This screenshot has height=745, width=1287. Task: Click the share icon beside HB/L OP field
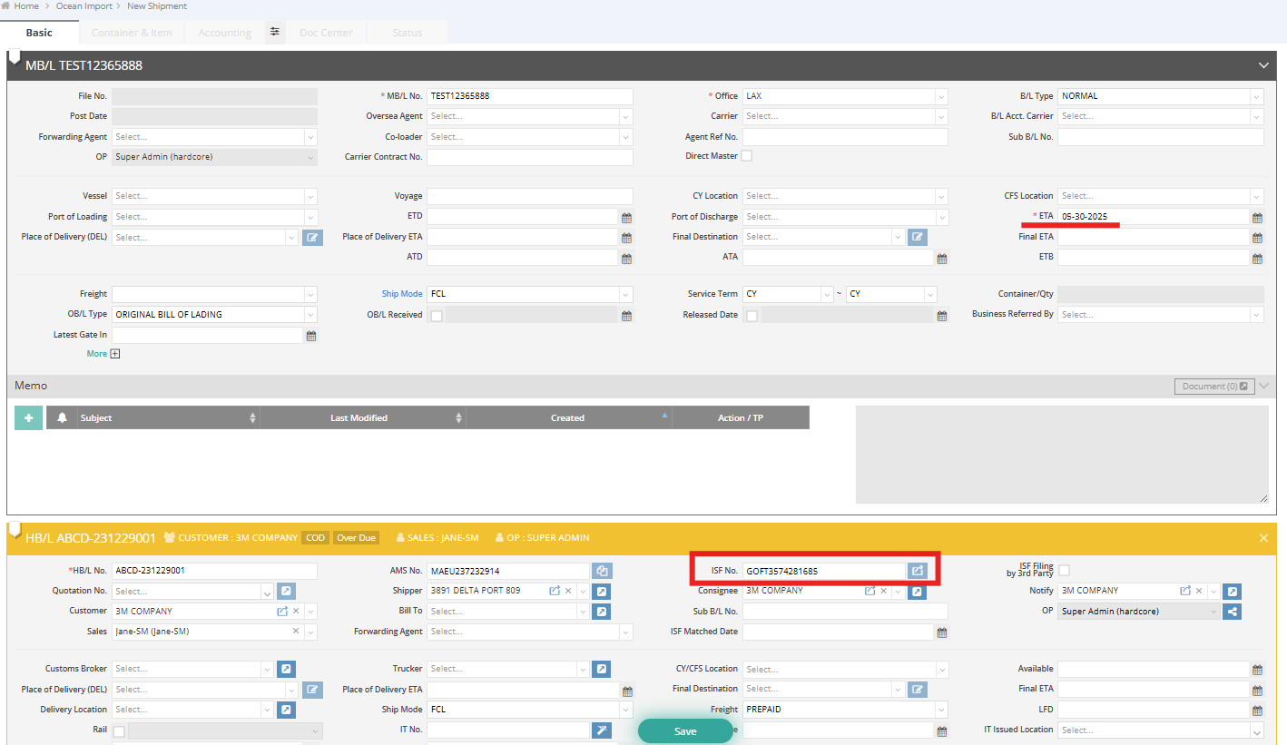pyautogui.click(x=1232, y=612)
